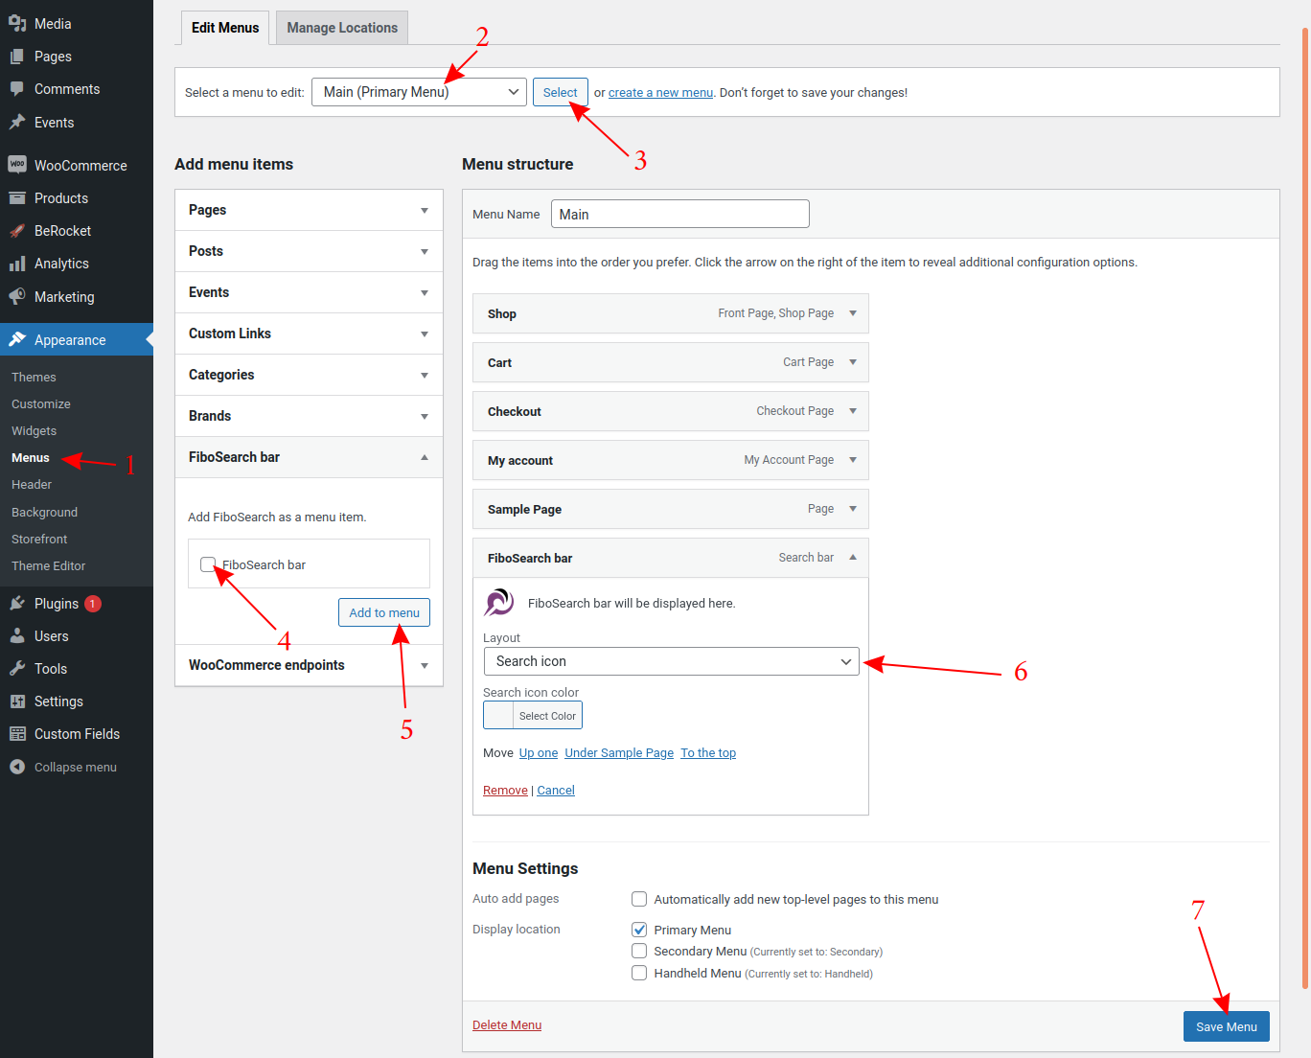This screenshot has height=1058, width=1311.
Task: Open the menu-to-edit dropdown
Action: click(x=418, y=91)
